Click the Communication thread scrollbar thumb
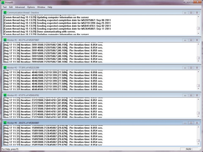Screen dimensions: 203x152 pos(198,28)
